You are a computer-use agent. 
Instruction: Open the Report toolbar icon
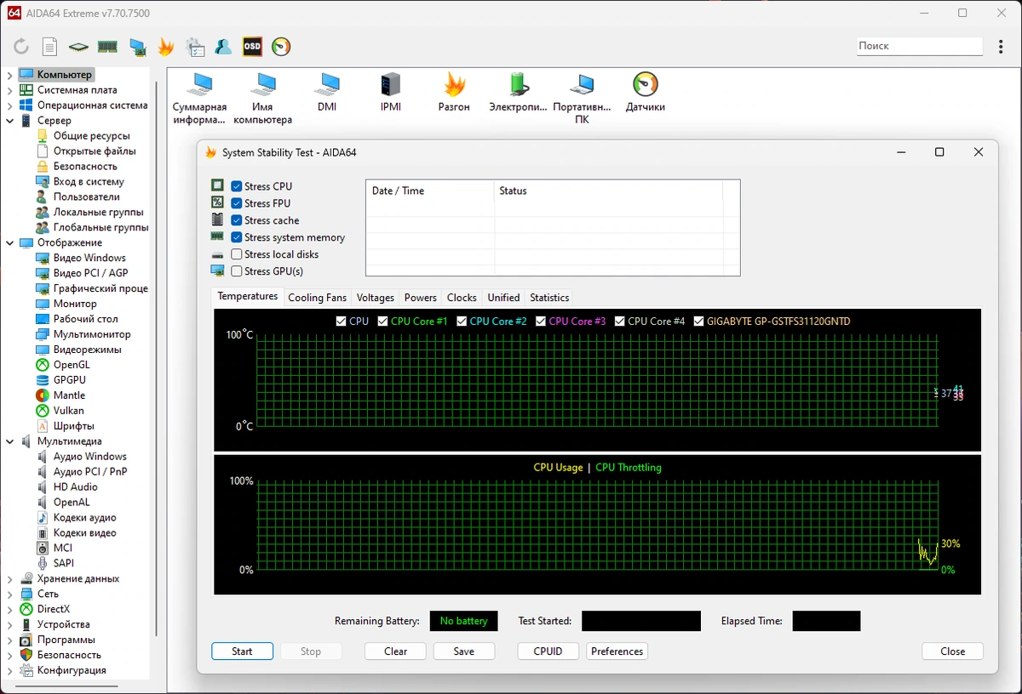[x=50, y=47]
